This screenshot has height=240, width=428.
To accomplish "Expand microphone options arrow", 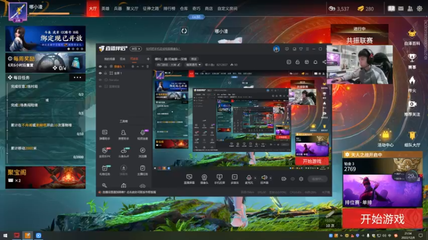I will pyautogui.click(x=255, y=178).
